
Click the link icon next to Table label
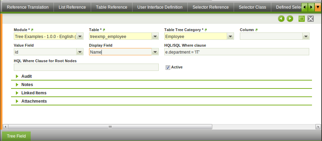pyautogui.click(x=104, y=30)
